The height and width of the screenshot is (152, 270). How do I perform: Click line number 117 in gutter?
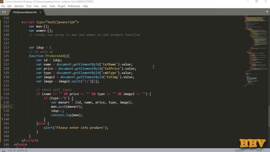click(x=6, y=22)
